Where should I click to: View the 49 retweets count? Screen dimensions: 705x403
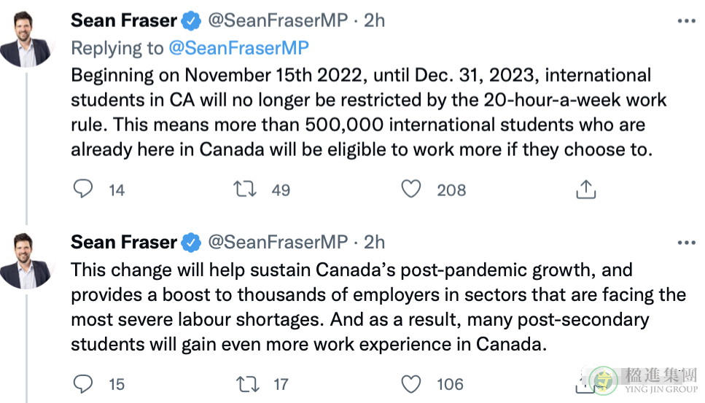pyautogui.click(x=281, y=190)
